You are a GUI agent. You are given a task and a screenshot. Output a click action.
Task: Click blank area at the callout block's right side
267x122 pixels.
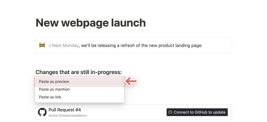pos(217,45)
